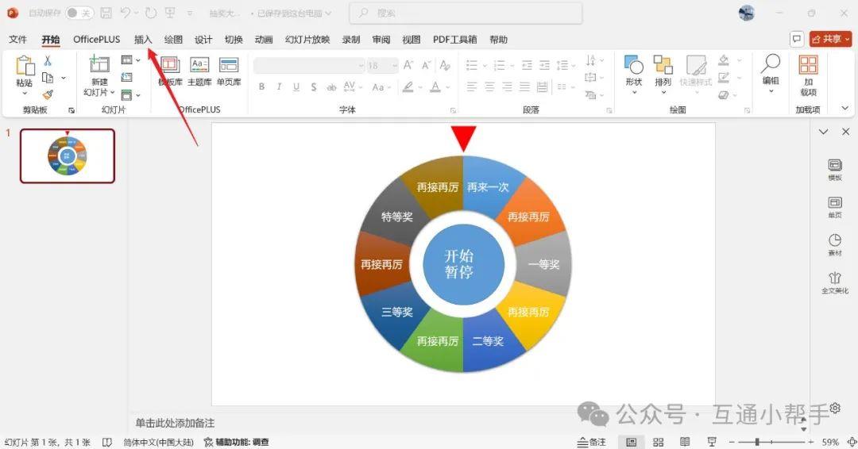Screen dimensions: 858x449
Task: Open the Text Direction dropdown
Action: [594, 60]
